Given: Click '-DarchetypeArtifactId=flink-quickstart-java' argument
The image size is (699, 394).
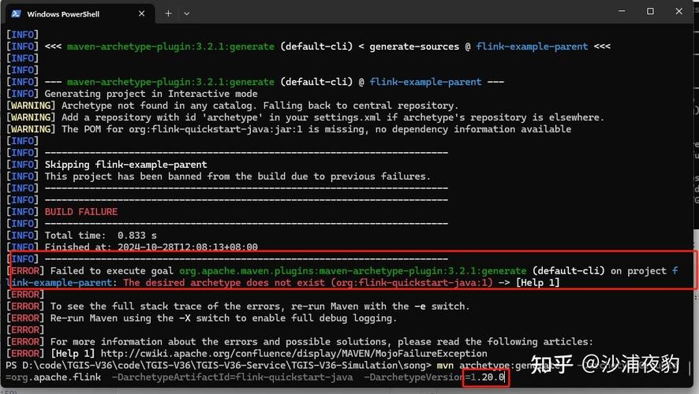Looking at the screenshot, I should [x=232, y=377].
